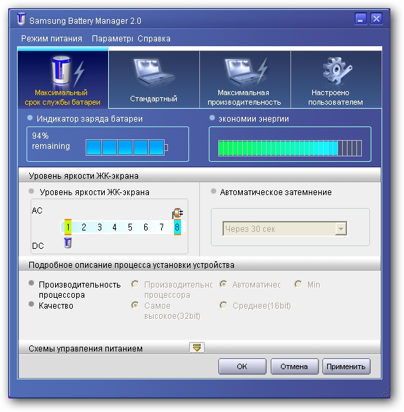Click the energy saving green progress bar
Image resolution: width=404 pixels, height=412 pixels.
[290, 148]
